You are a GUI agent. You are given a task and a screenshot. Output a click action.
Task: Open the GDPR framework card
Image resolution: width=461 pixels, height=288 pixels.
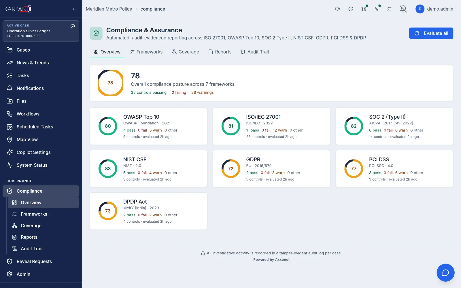[271, 169]
